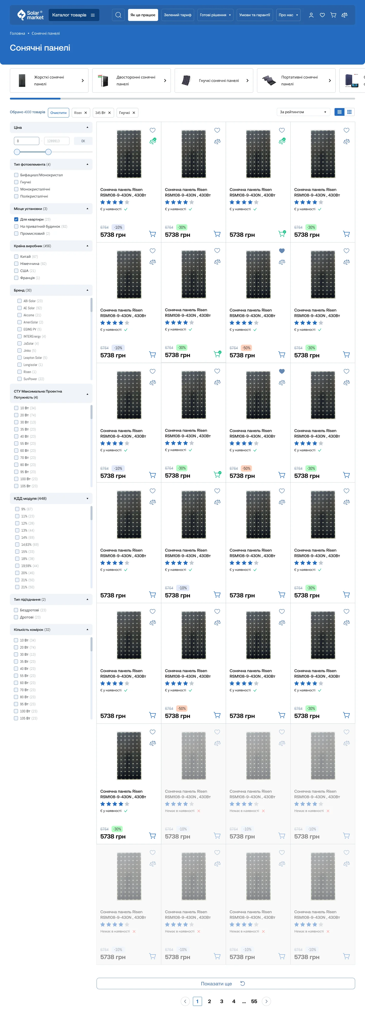
Task: Check the Полікристалічні filter
Action: point(16,196)
